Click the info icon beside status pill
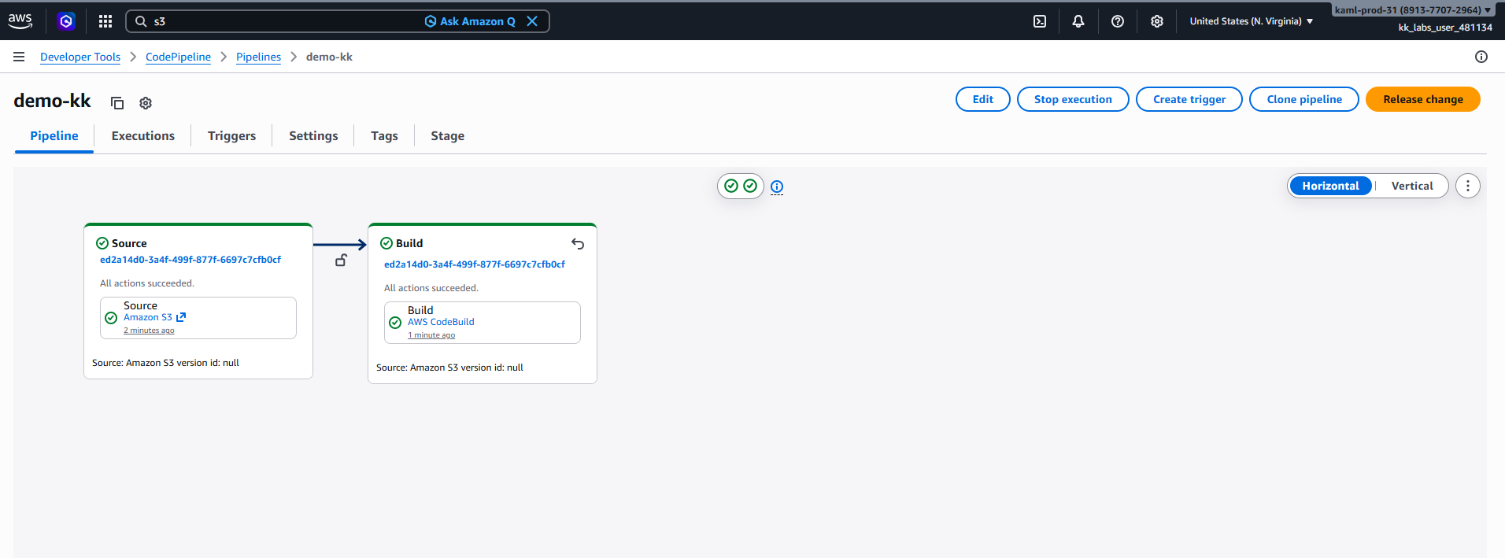Image resolution: width=1505 pixels, height=558 pixels. click(x=777, y=187)
